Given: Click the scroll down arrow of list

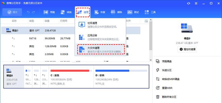Looking at the screenshot, I should pyautogui.click(x=151, y=60).
